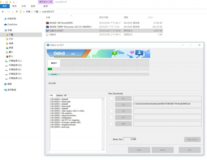Open local disk (D:)
207x160 pixels.
pyautogui.click(x=14, y=65)
